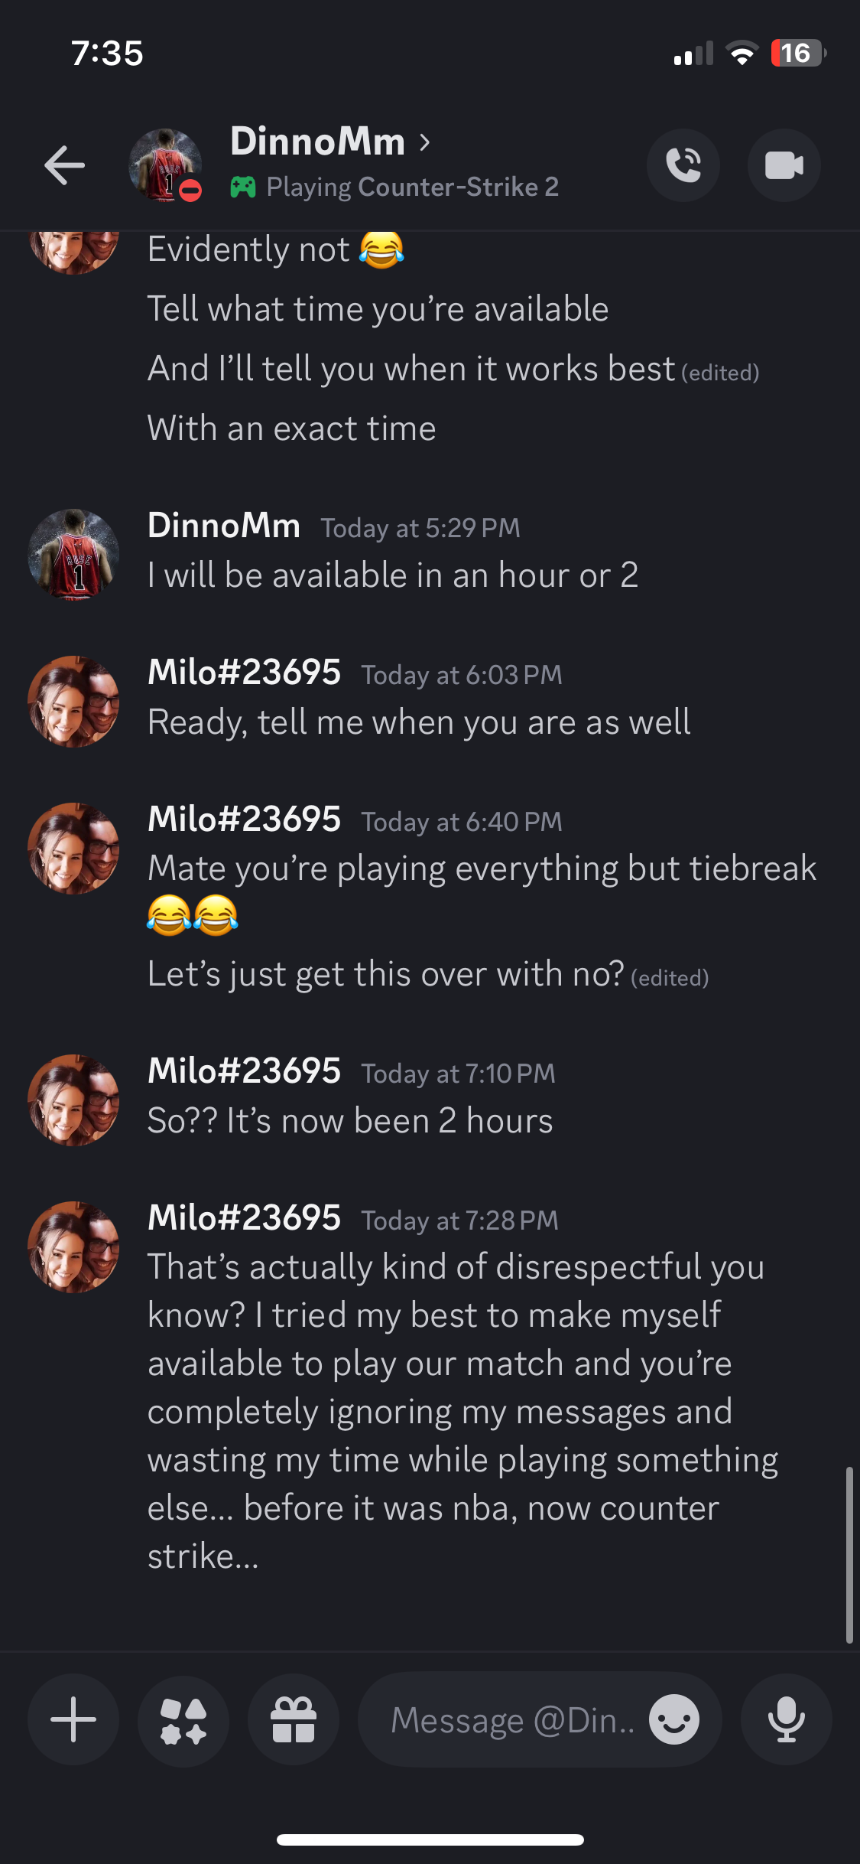
Task: Tap the Message @Din.. input field
Action: 512,1719
